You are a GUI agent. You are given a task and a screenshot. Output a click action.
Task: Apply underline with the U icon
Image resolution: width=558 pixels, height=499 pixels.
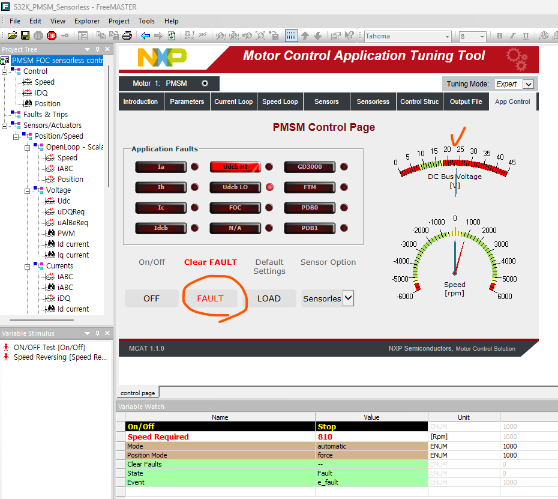(x=526, y=35)
